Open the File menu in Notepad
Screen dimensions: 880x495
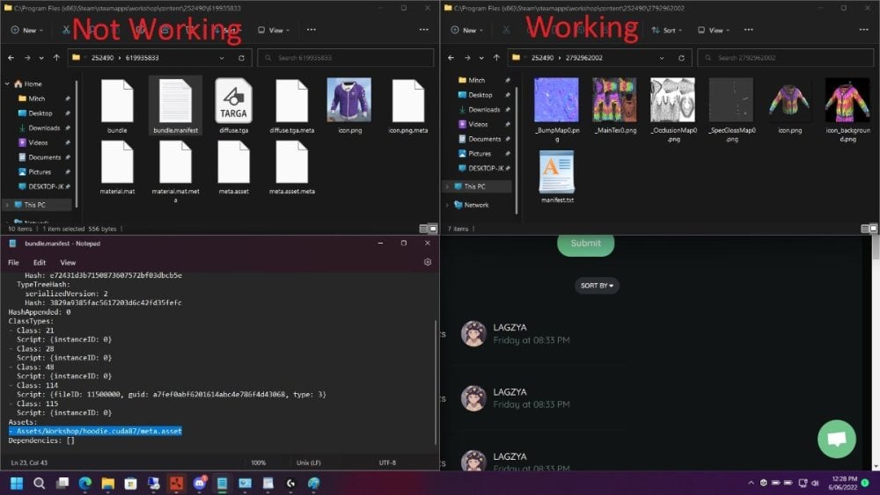click(13, 262)
